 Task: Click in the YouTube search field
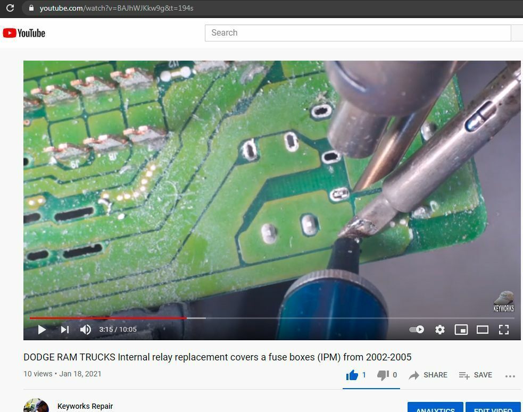[357, 33]
